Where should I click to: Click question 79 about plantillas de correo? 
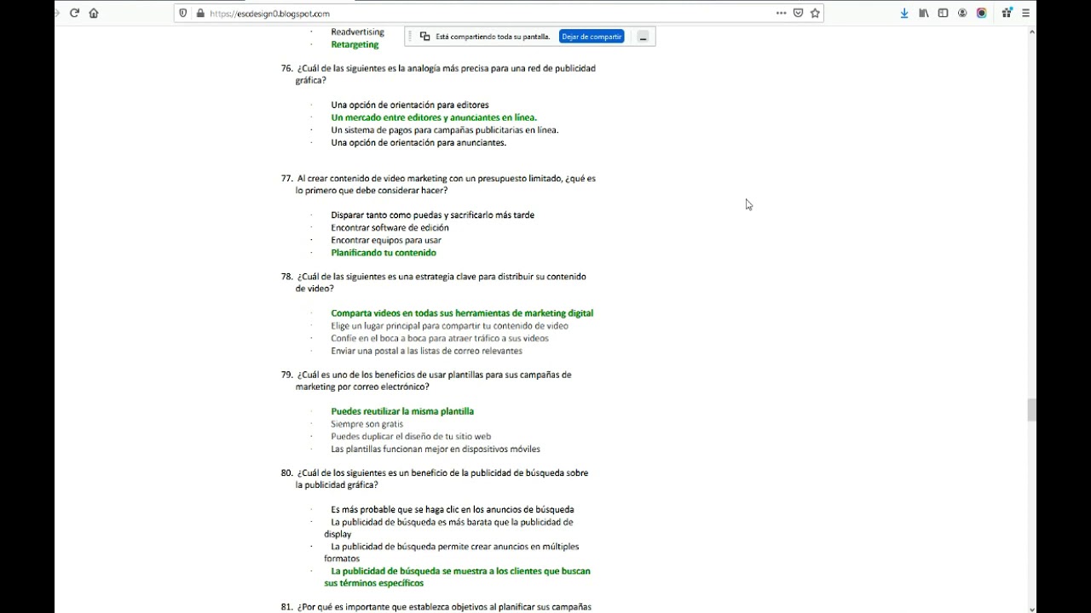point(426,381)
